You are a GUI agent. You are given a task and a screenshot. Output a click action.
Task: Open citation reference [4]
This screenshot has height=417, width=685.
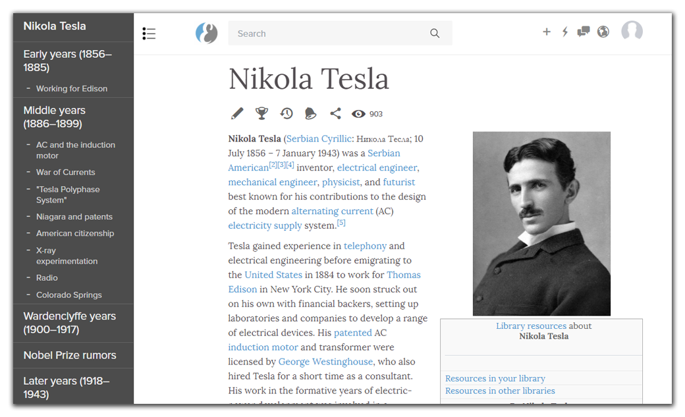tap(290, 165)
